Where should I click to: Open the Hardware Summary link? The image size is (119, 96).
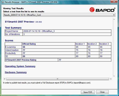tap(16, 72)
